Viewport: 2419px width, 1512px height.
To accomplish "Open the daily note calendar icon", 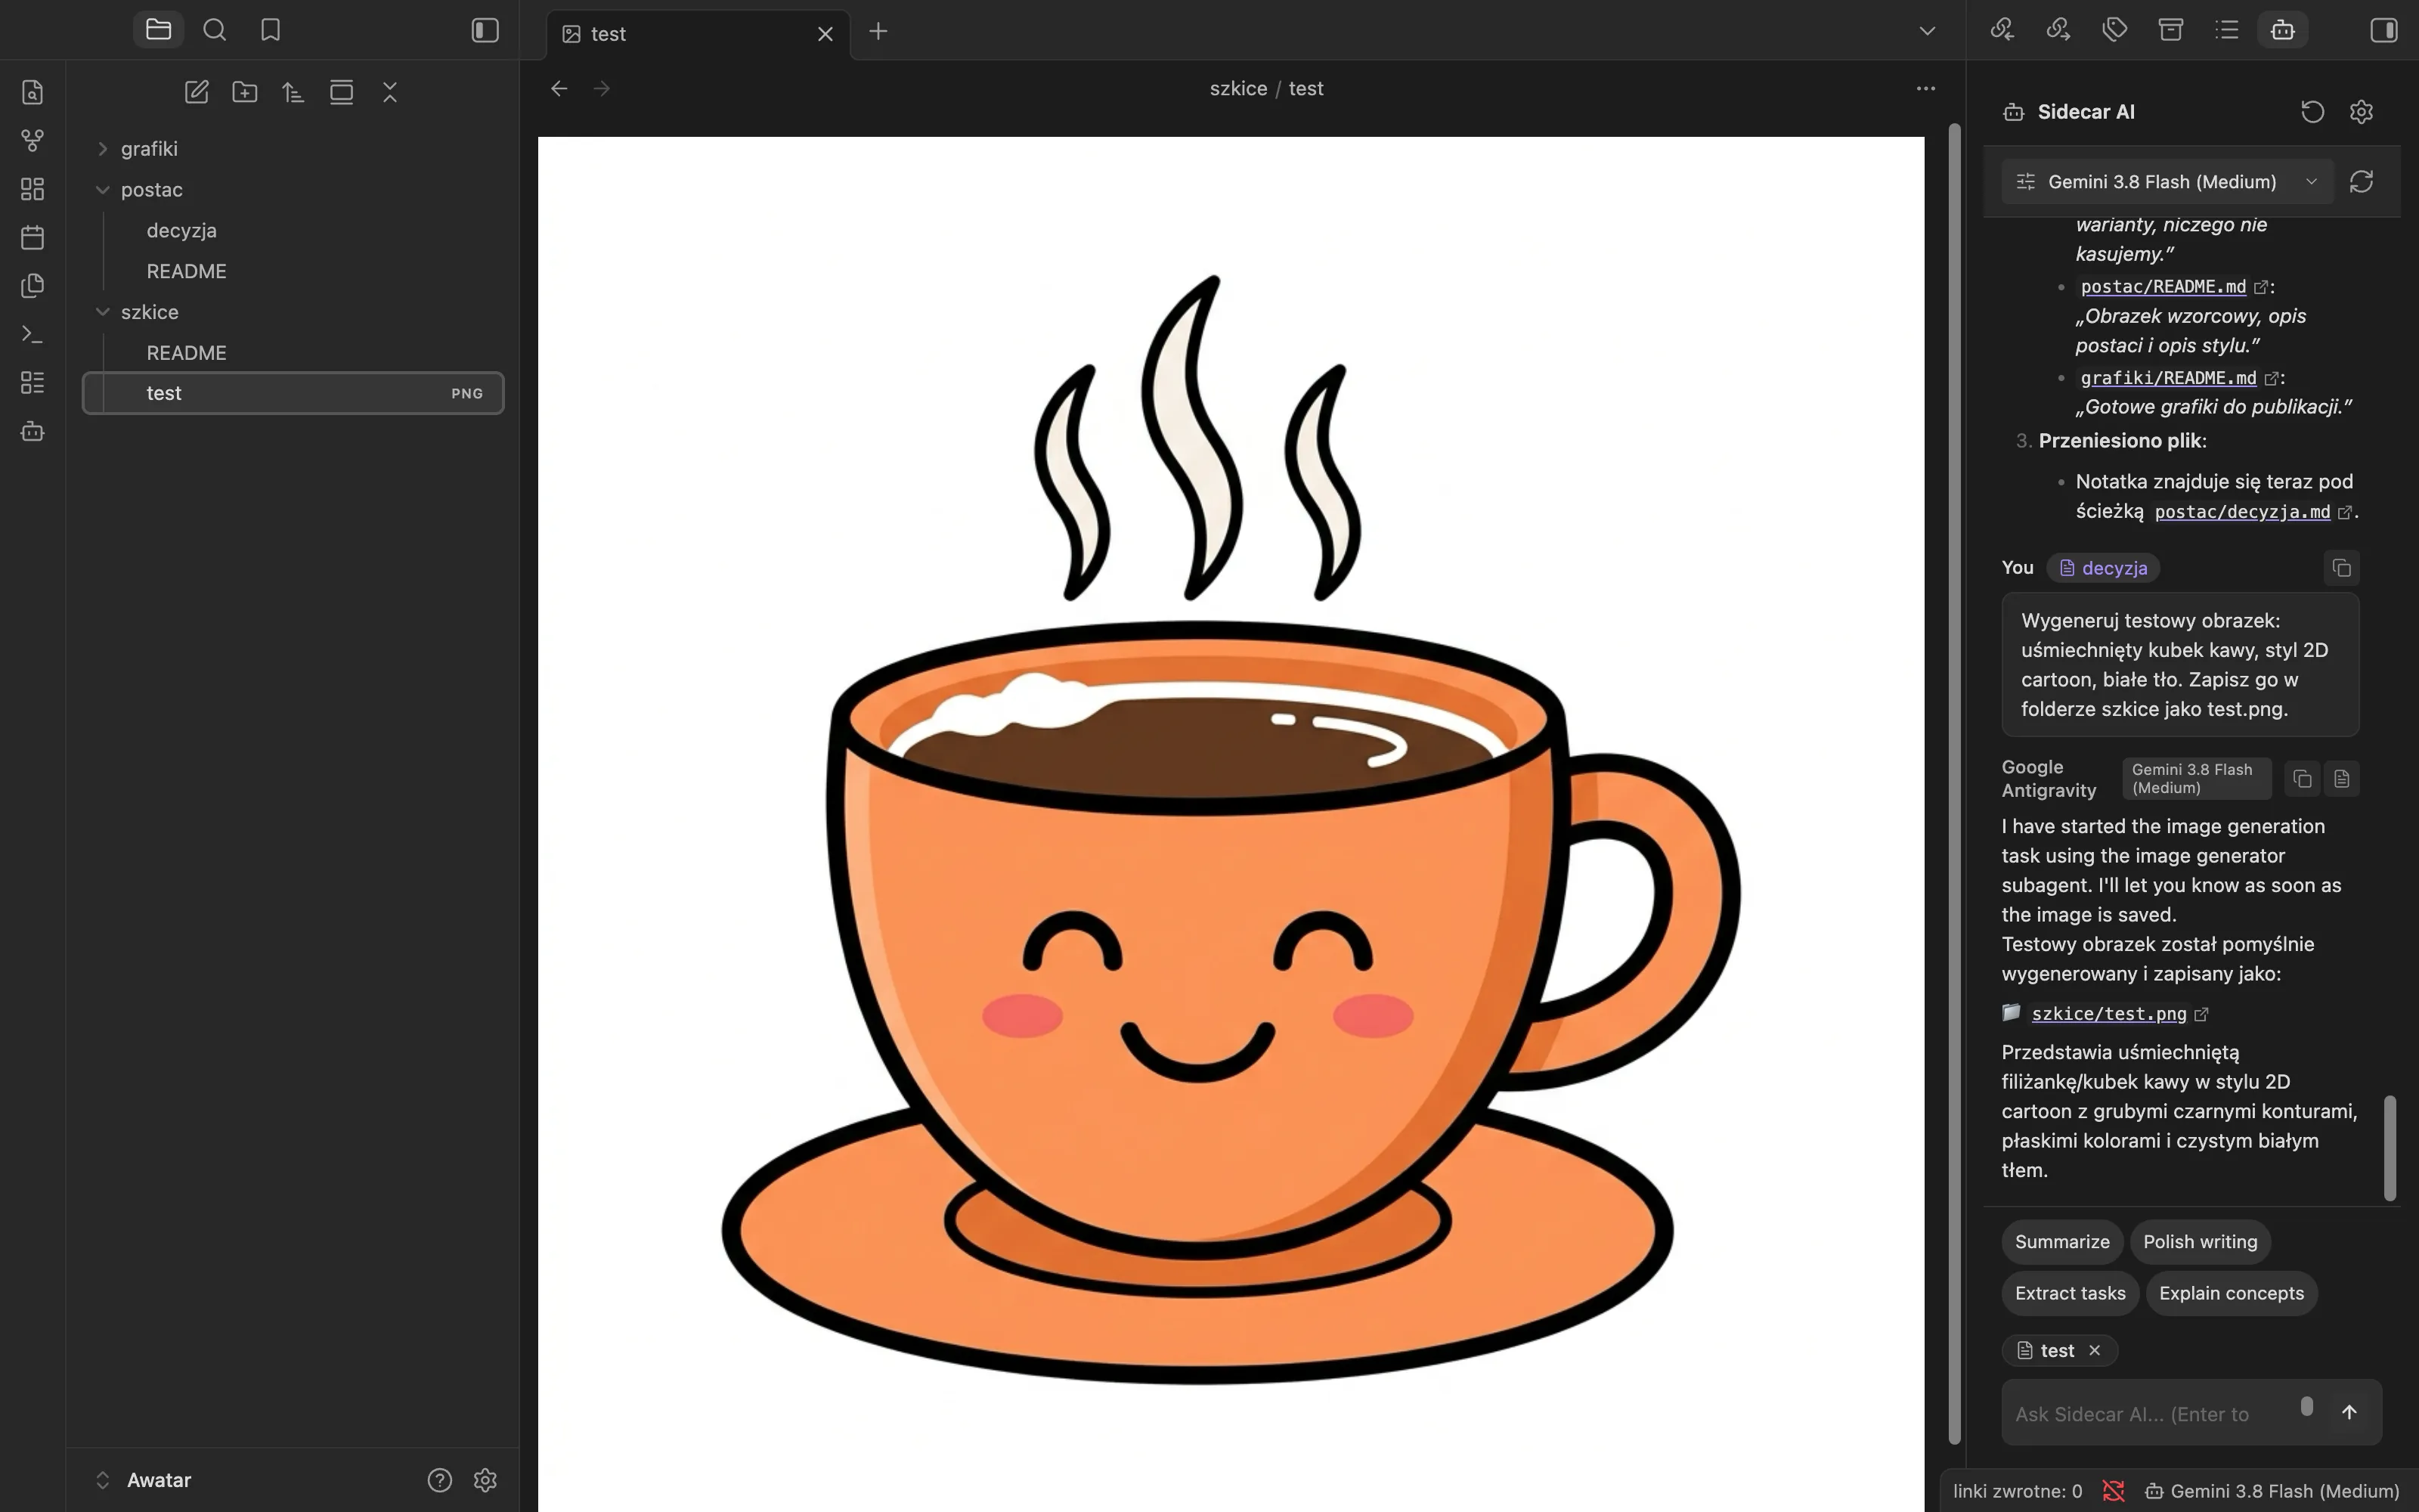I will [x=32, y=238].
